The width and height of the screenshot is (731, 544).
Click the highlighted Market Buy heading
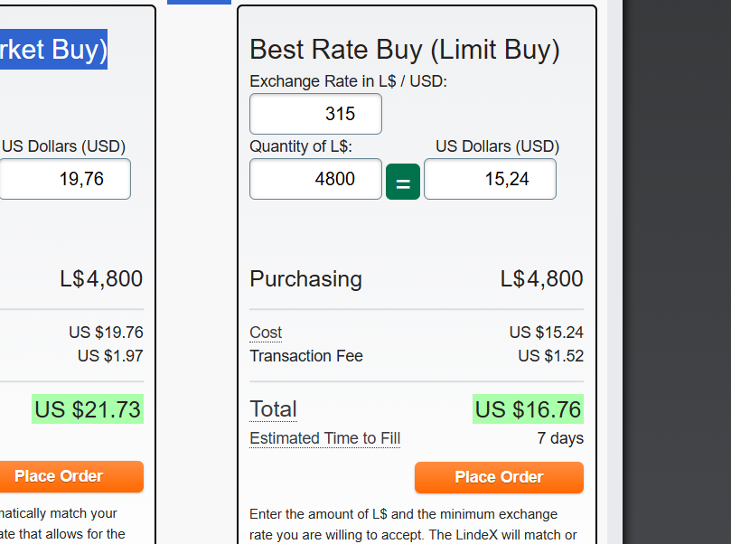(x=52, y=49)
